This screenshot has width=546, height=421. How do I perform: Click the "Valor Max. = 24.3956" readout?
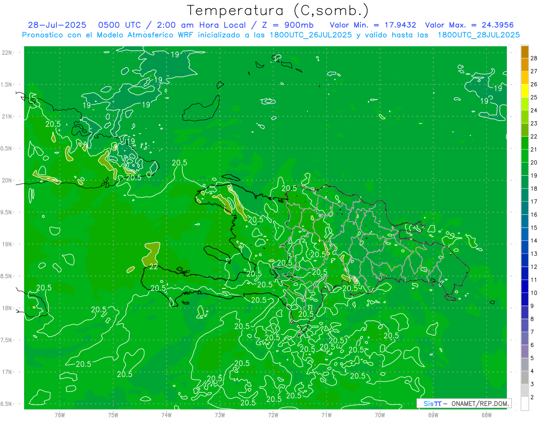pos(470,25)
